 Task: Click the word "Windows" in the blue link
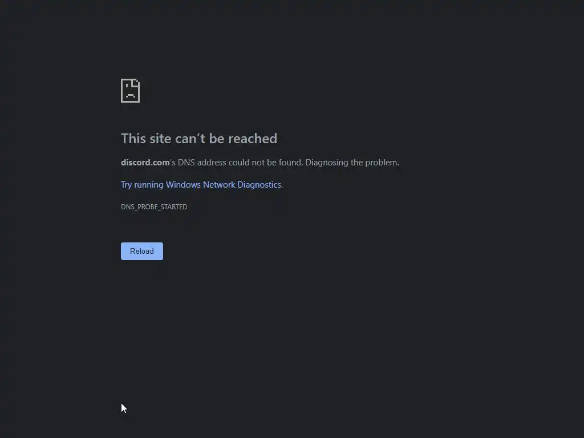click(x=183, y=185)
